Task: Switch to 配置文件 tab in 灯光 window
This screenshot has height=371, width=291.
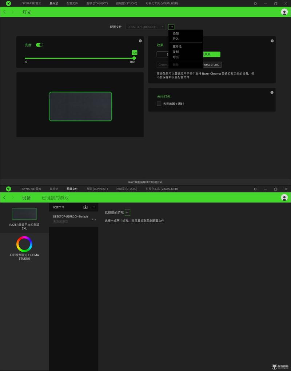Action: pos(72,3)
